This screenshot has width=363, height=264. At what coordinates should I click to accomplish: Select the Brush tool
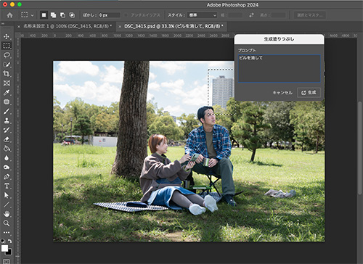(x=7, y=111)
